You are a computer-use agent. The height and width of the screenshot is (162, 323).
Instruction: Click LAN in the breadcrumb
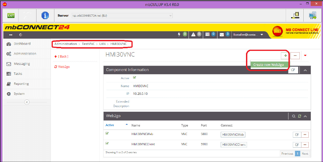click(102, 44)
